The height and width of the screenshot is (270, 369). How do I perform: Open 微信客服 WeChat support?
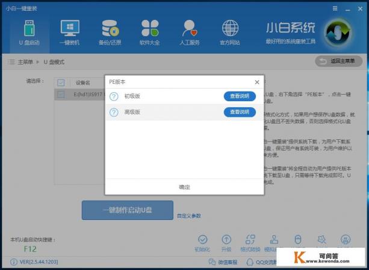[223, 262]
